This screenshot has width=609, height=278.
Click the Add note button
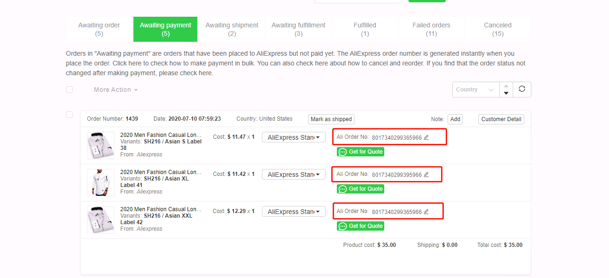(455, 119)
